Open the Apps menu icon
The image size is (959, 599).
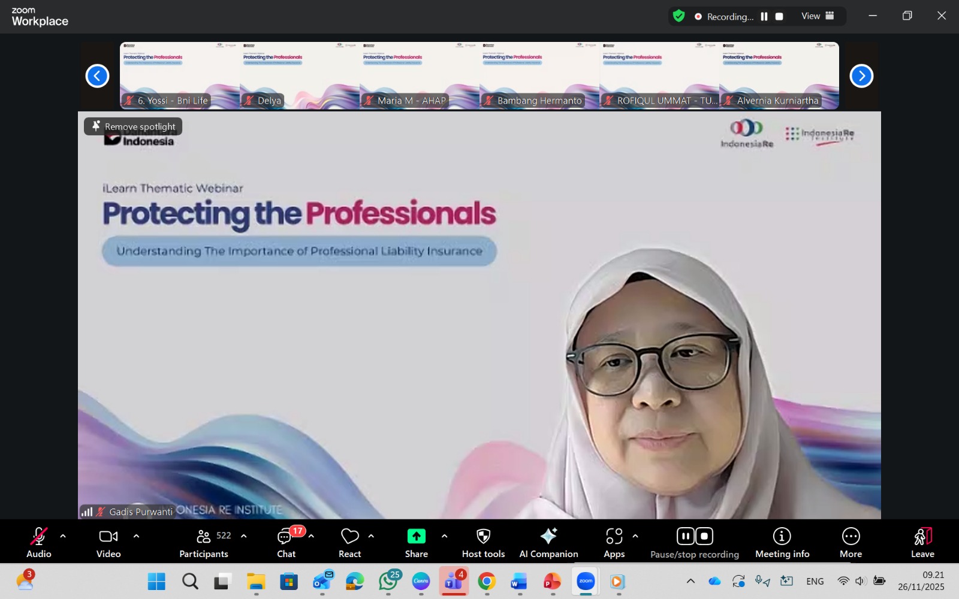614,536
